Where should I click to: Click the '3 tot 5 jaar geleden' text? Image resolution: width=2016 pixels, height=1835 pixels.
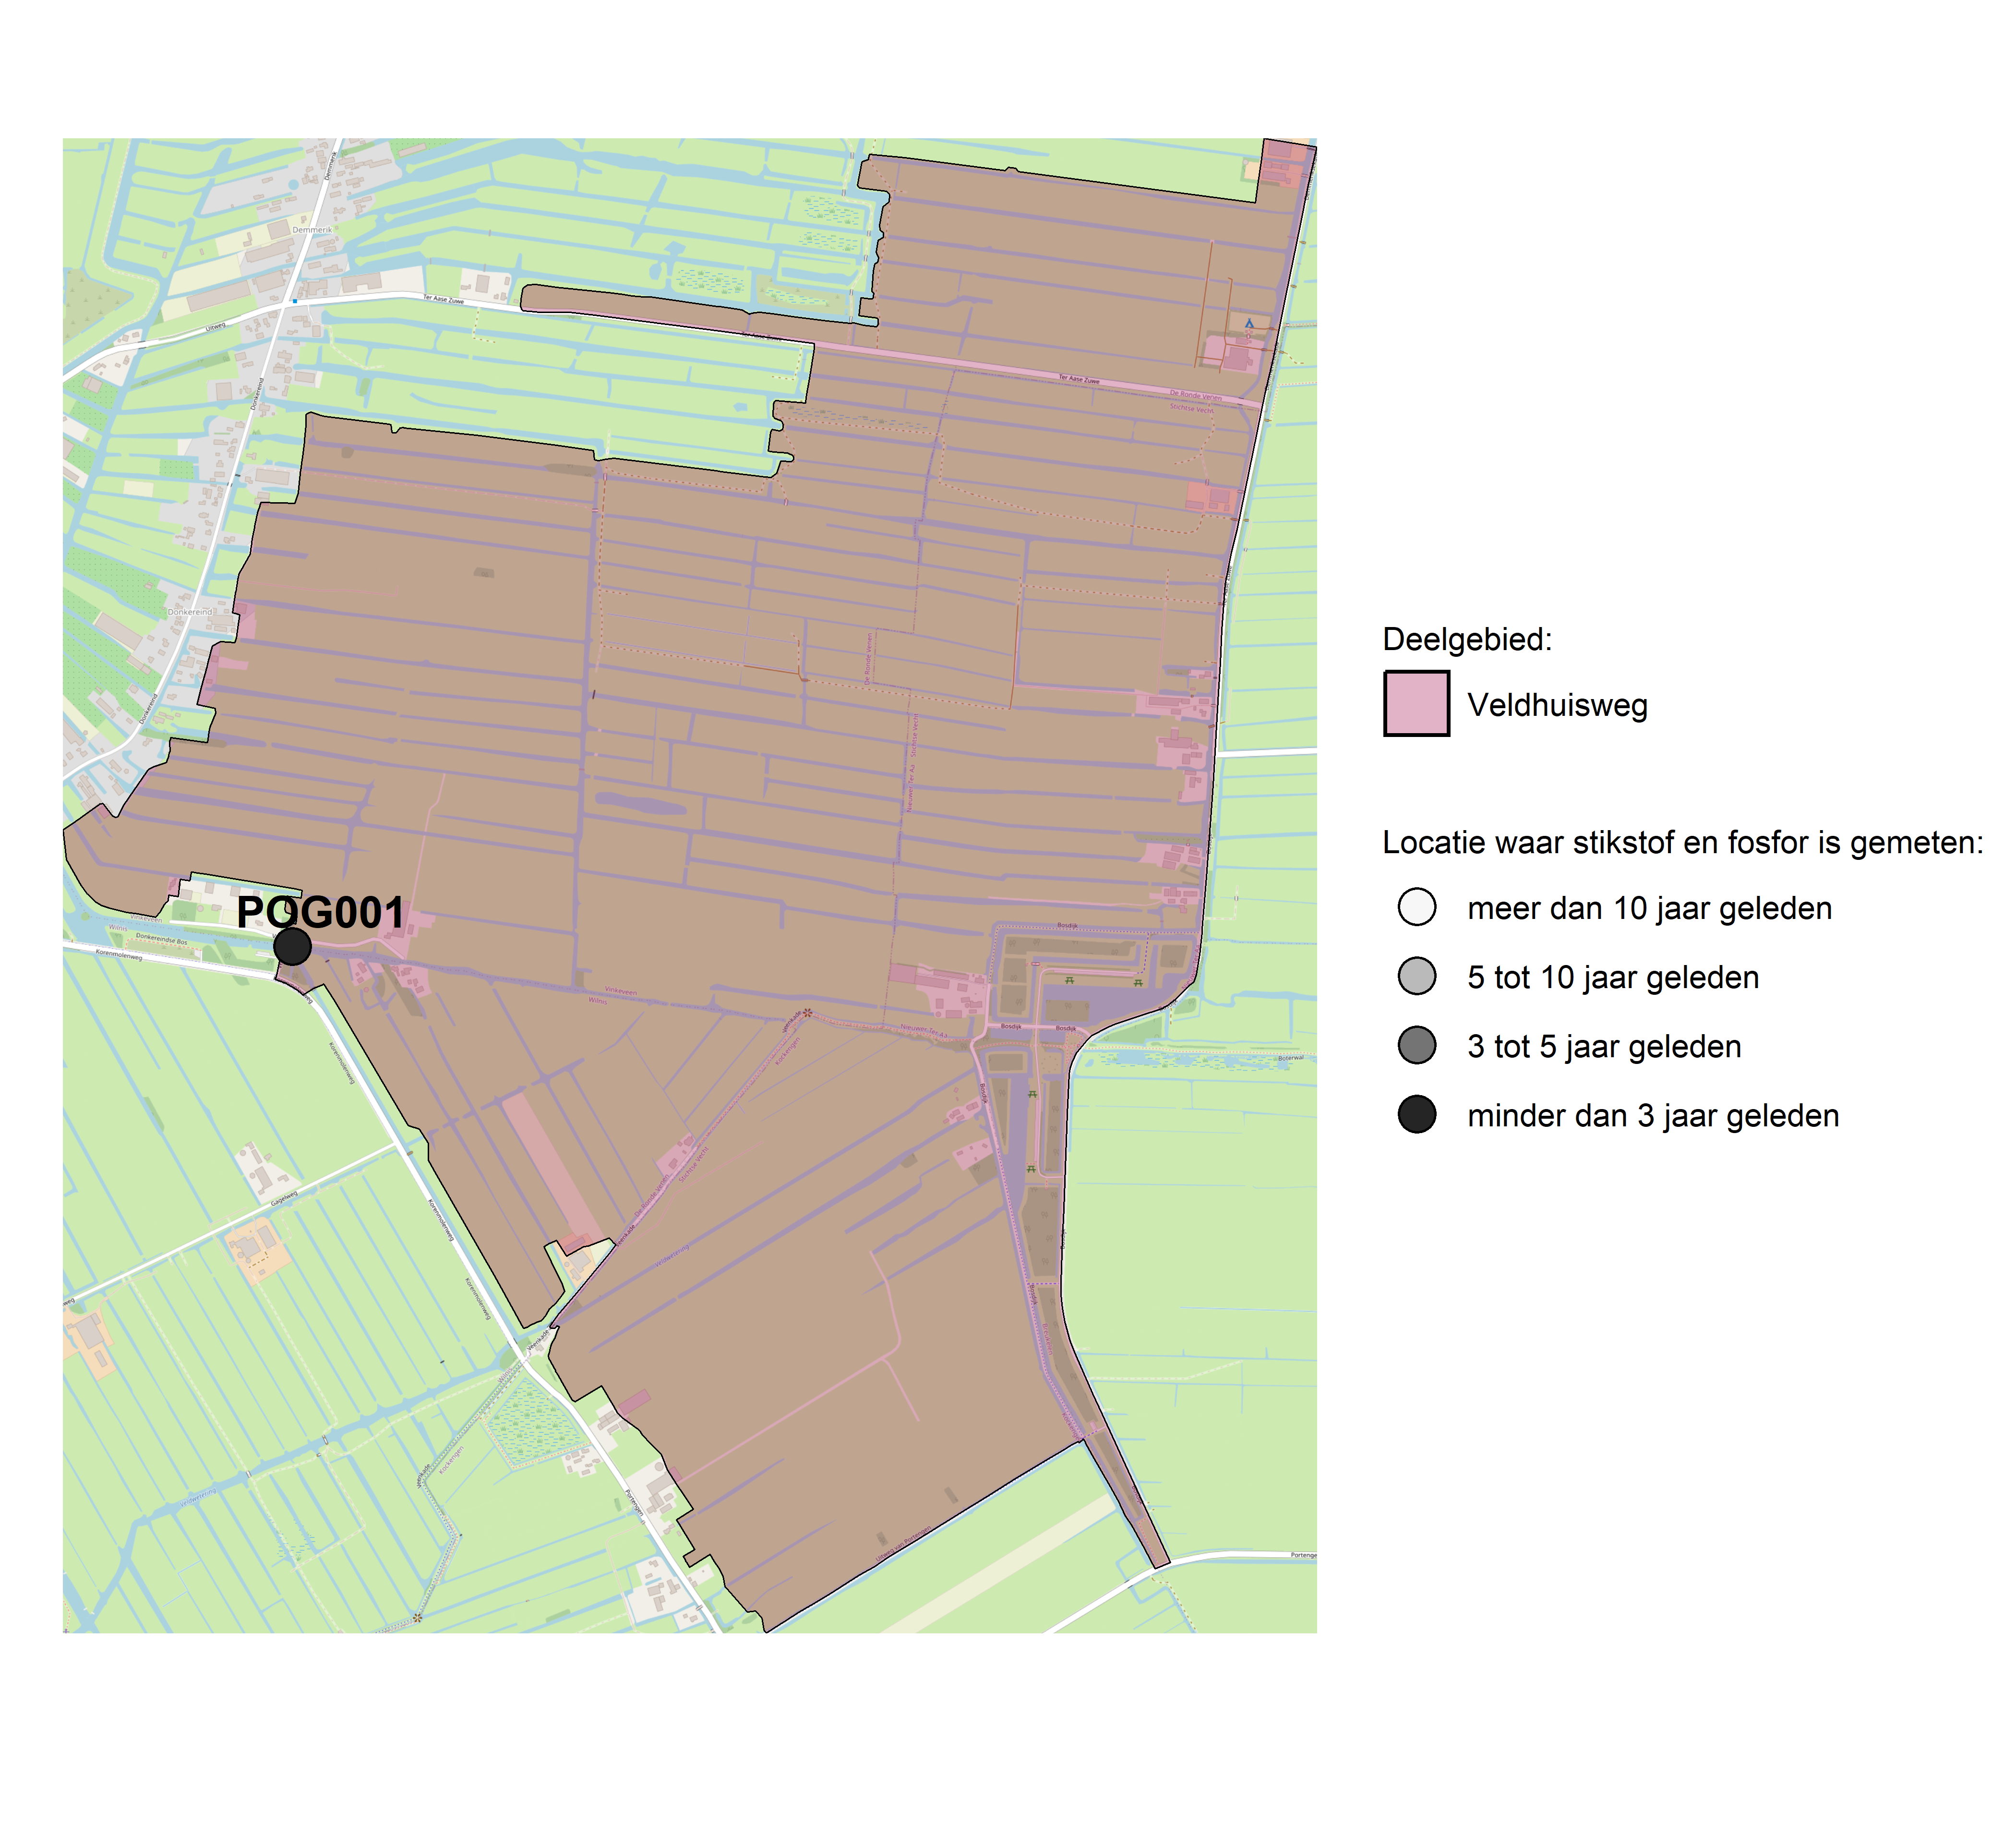[1604, 1047]
